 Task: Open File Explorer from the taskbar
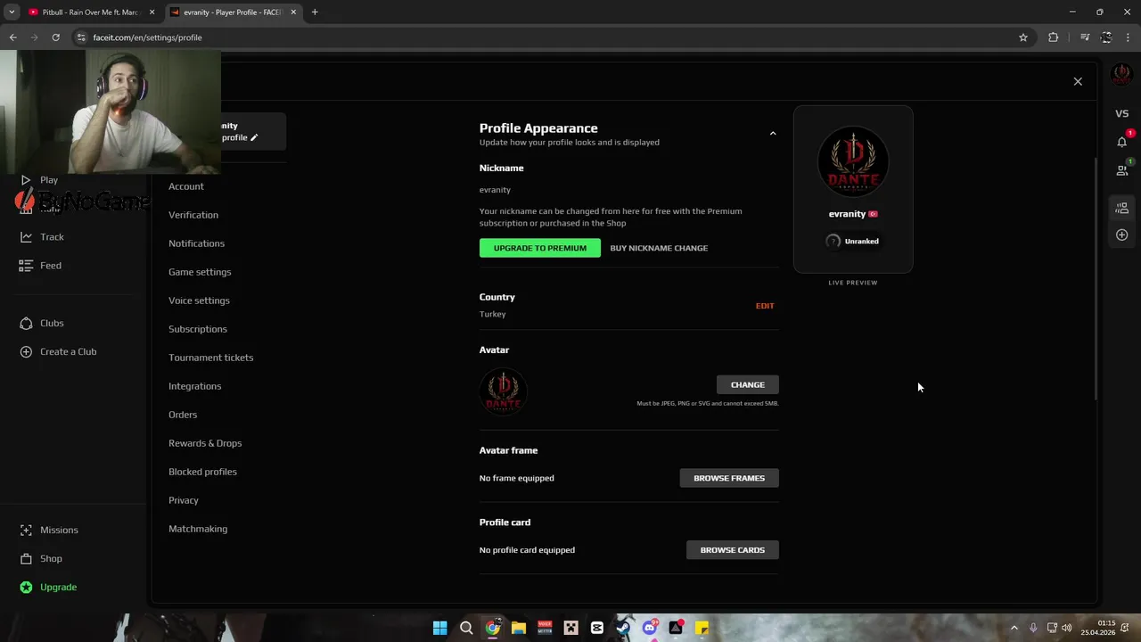(x=519, y=628)
